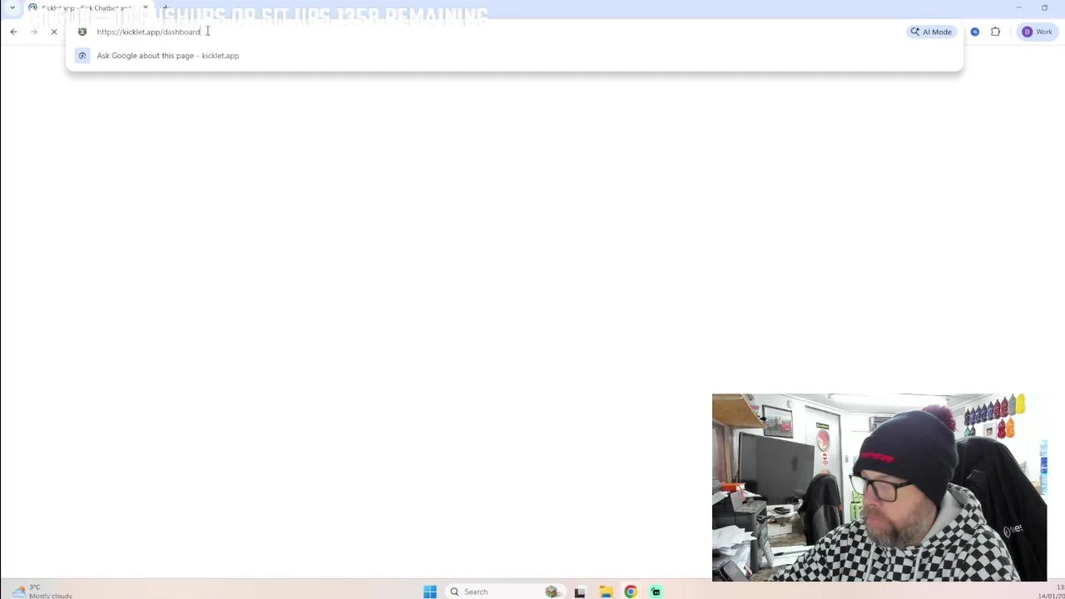This screenshot has width=1065, height=599.
Task: Click the webcam overlay video
Action: (879, 487)
